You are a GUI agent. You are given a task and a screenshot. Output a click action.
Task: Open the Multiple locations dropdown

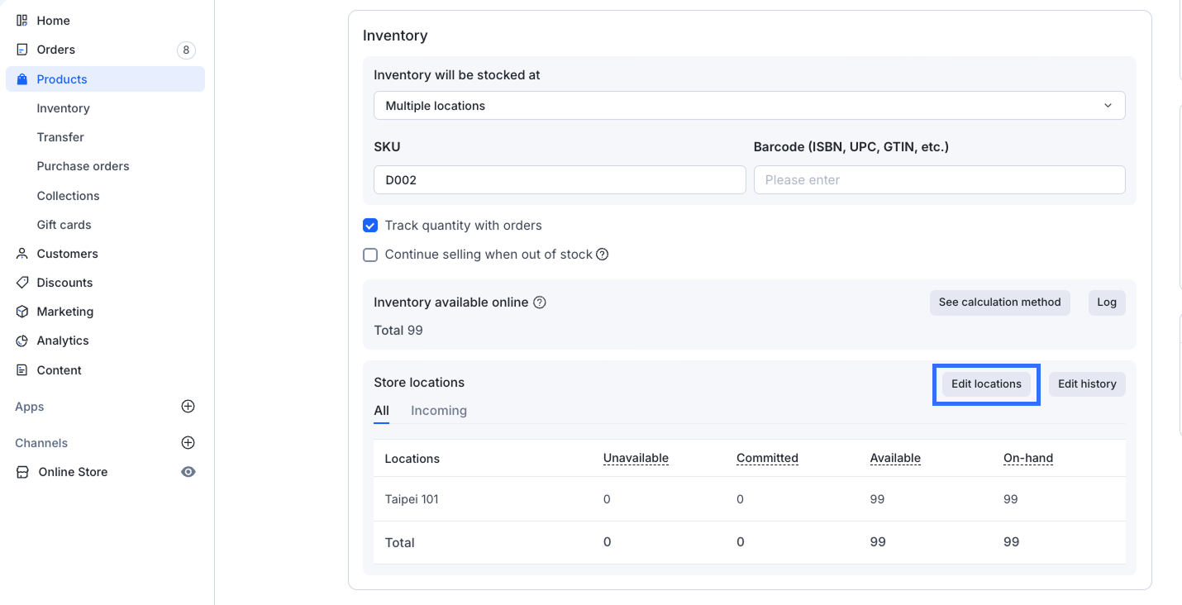(749, 106)
